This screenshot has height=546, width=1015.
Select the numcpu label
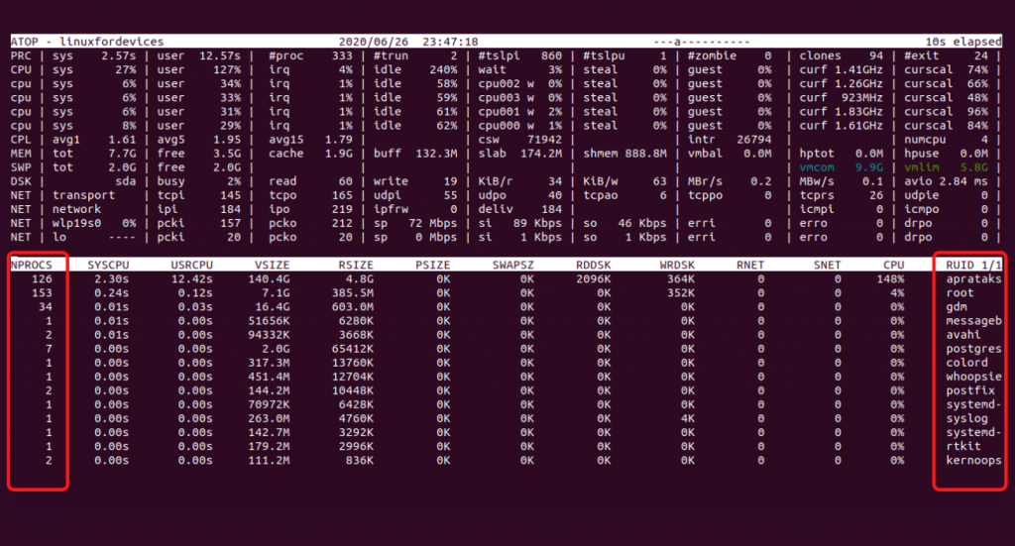click(x=925, y=140)
